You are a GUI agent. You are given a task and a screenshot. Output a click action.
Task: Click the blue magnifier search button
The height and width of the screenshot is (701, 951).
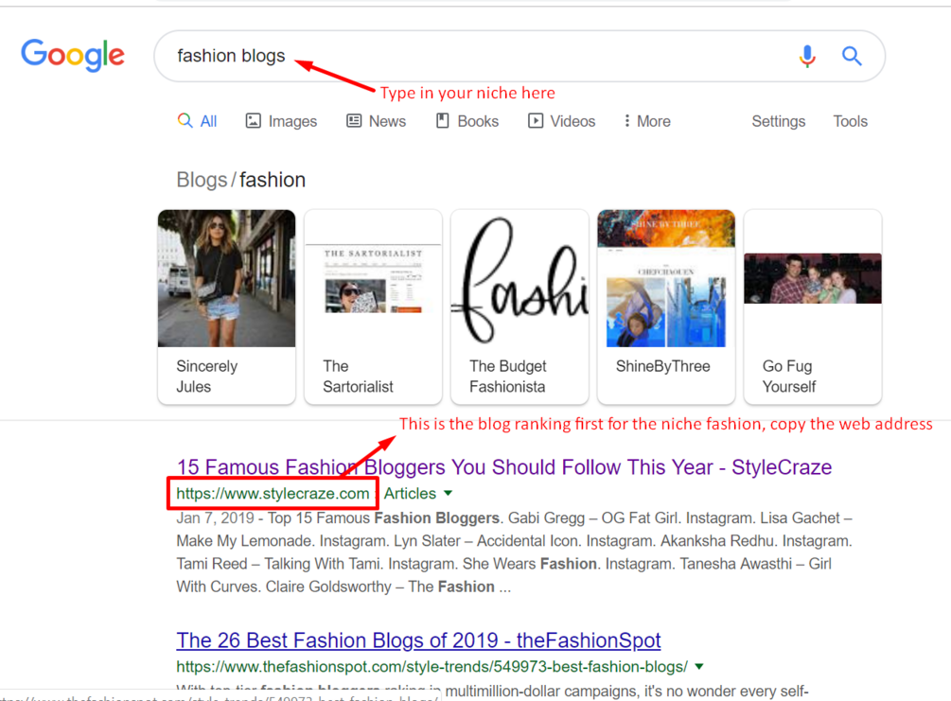(x=852, y=56)
